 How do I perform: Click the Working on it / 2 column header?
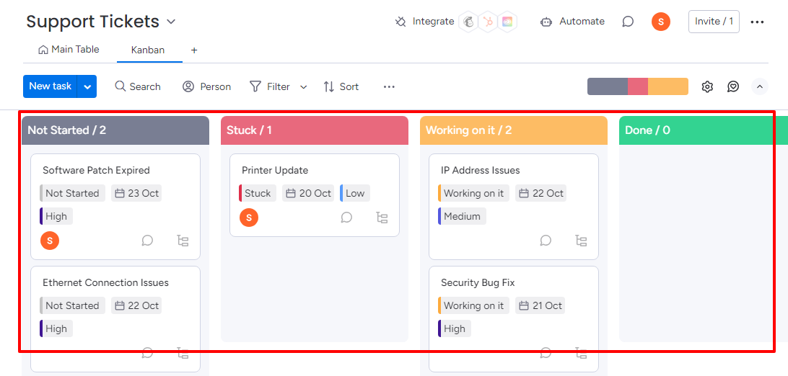click(x=514, y=130)
